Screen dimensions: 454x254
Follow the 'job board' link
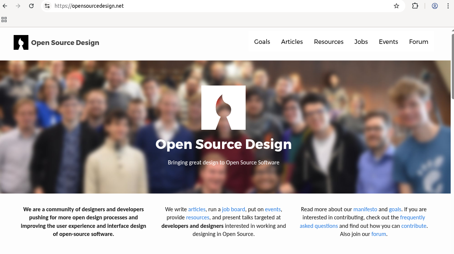coord(233,209)
